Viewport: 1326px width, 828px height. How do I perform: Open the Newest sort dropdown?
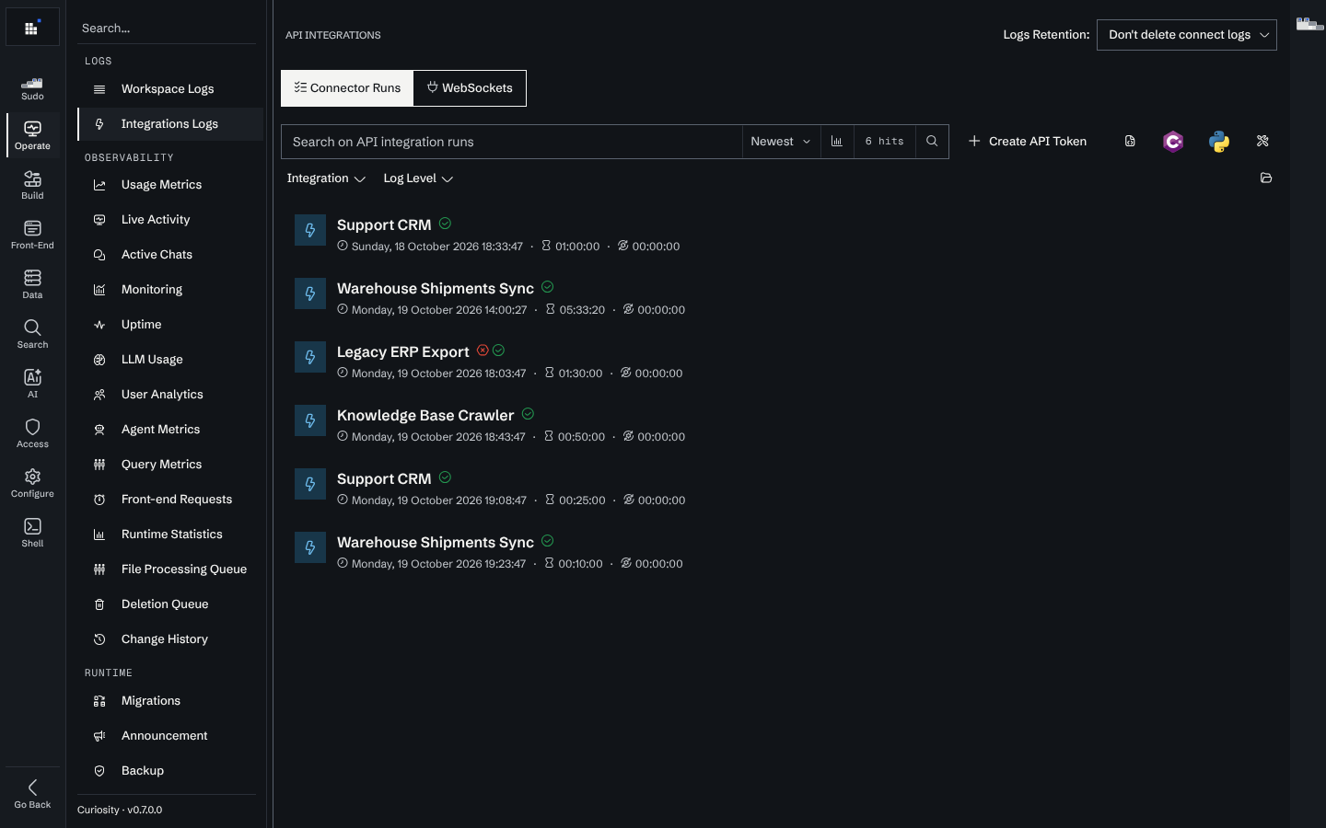(781, 142)
